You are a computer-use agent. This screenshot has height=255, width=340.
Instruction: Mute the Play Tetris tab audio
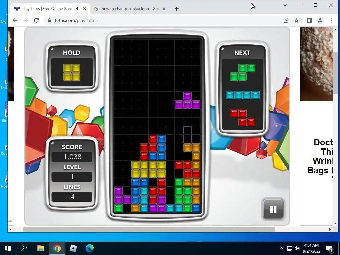pyautogui.click(x=78, y=8)
